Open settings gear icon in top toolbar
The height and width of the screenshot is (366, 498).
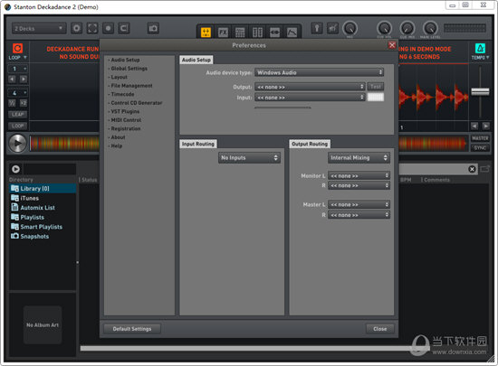(77, 29)
